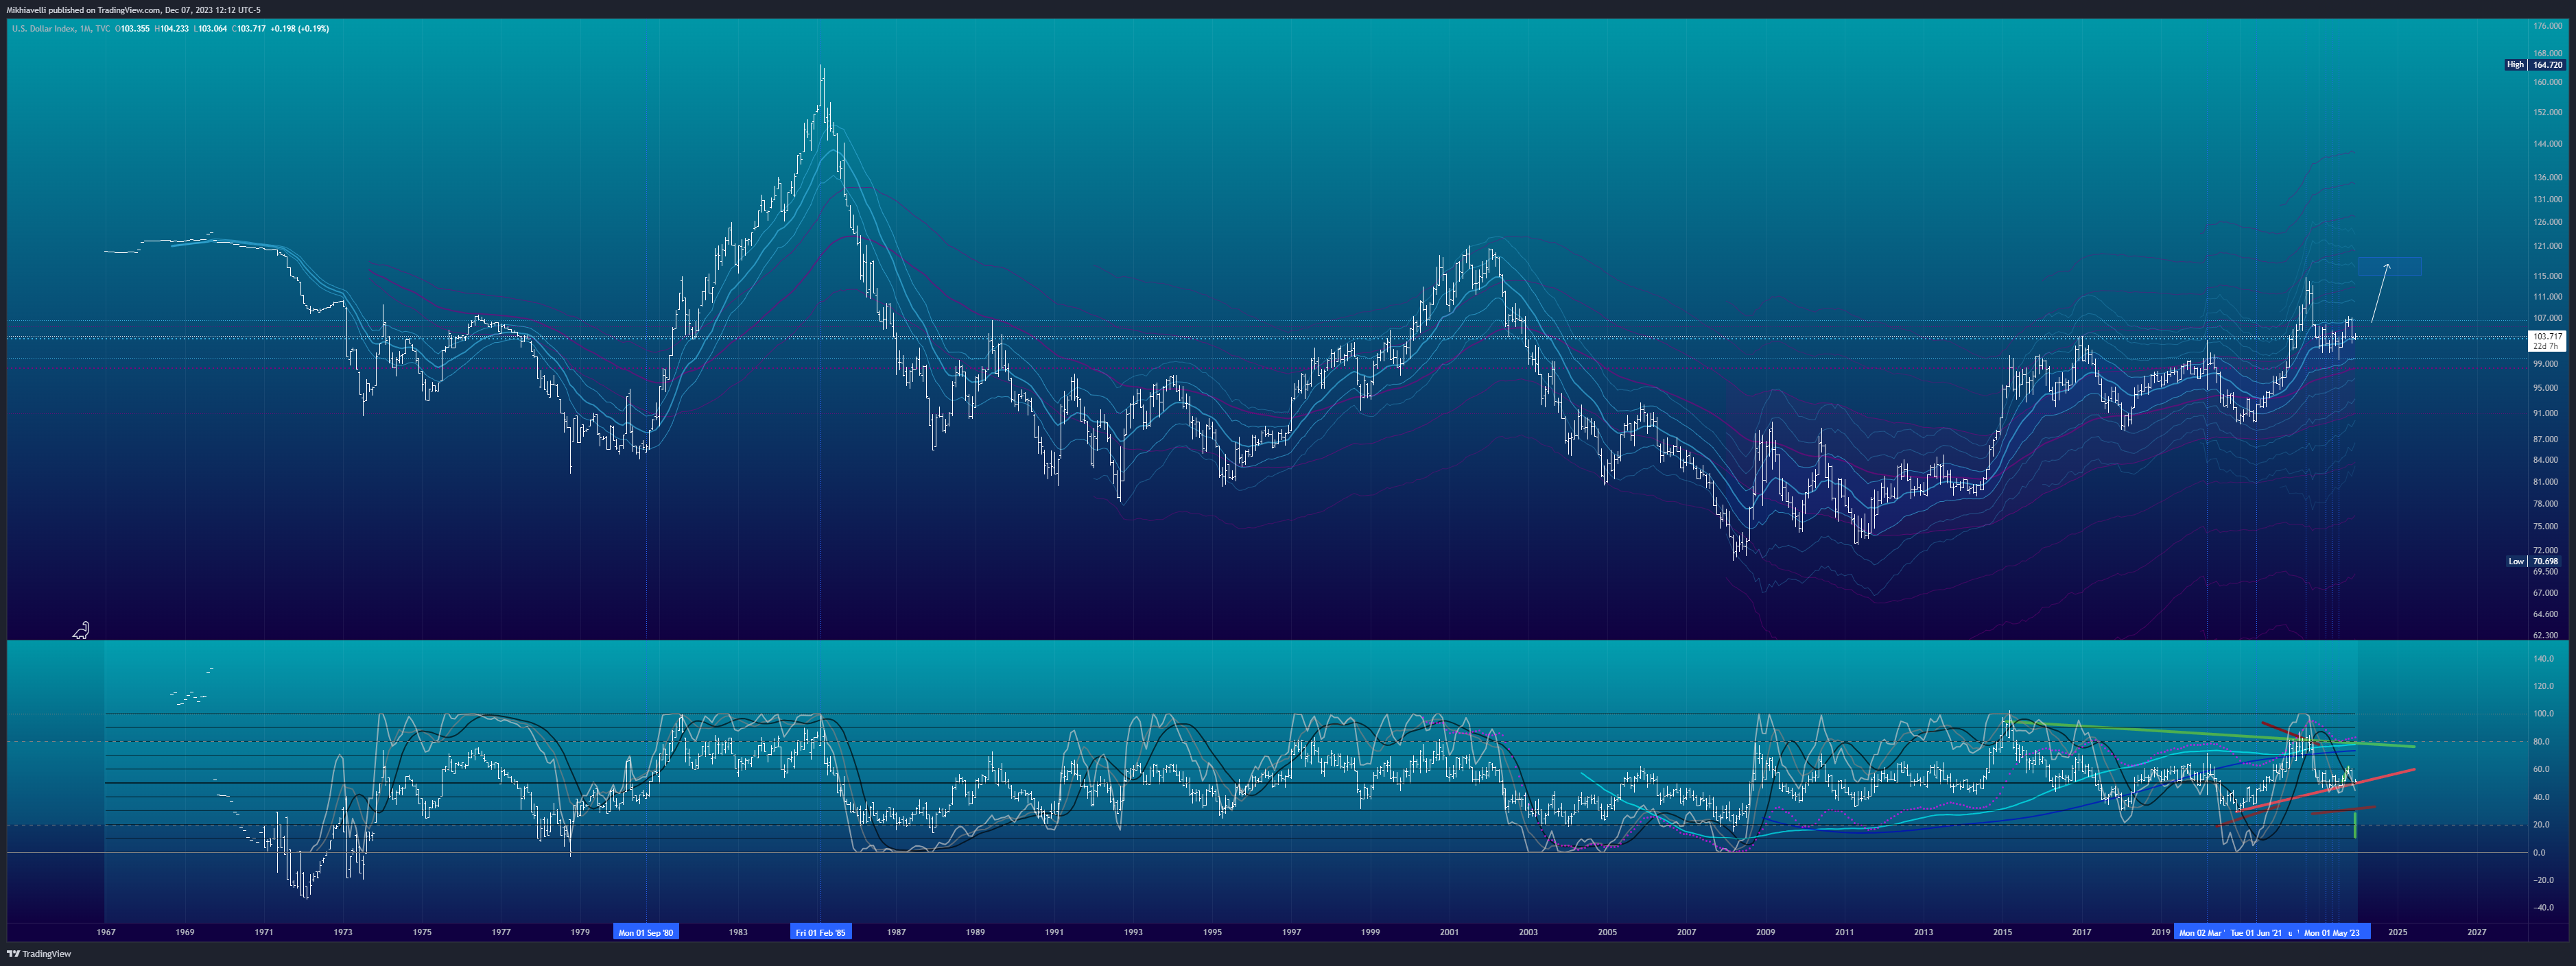The height and width of the screenshot is (966, 2576).
Task: Click the 115.000 price axis label
Action: (2547, 276)
